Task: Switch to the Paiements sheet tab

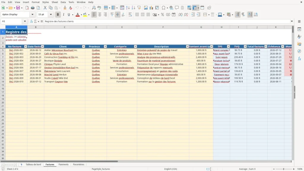Action: pos(64,164)
